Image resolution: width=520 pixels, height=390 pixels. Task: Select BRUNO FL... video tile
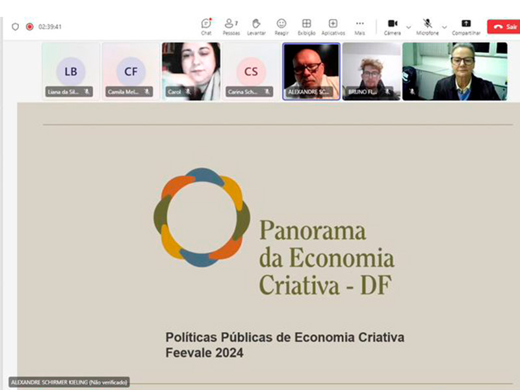371,71
